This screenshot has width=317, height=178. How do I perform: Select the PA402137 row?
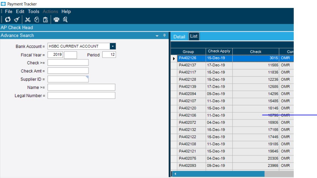tap(232, 65)
